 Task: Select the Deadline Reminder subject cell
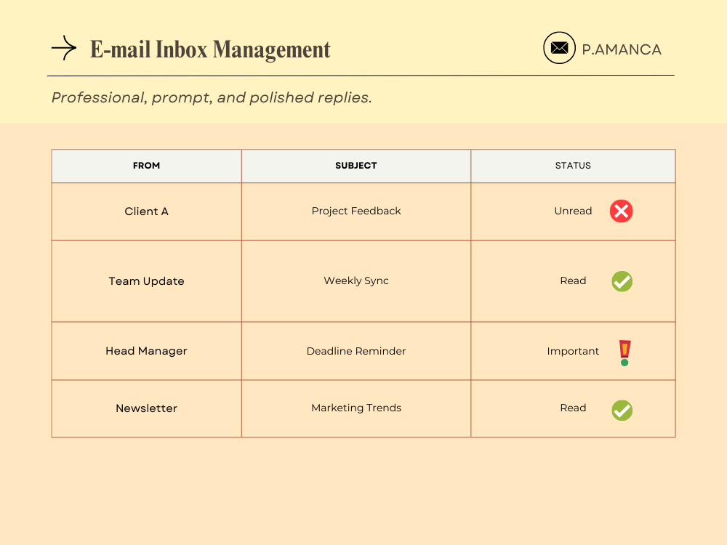356,351
